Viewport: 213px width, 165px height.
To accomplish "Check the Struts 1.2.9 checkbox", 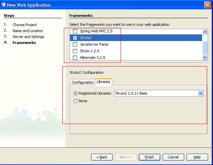I will point(75,51).
